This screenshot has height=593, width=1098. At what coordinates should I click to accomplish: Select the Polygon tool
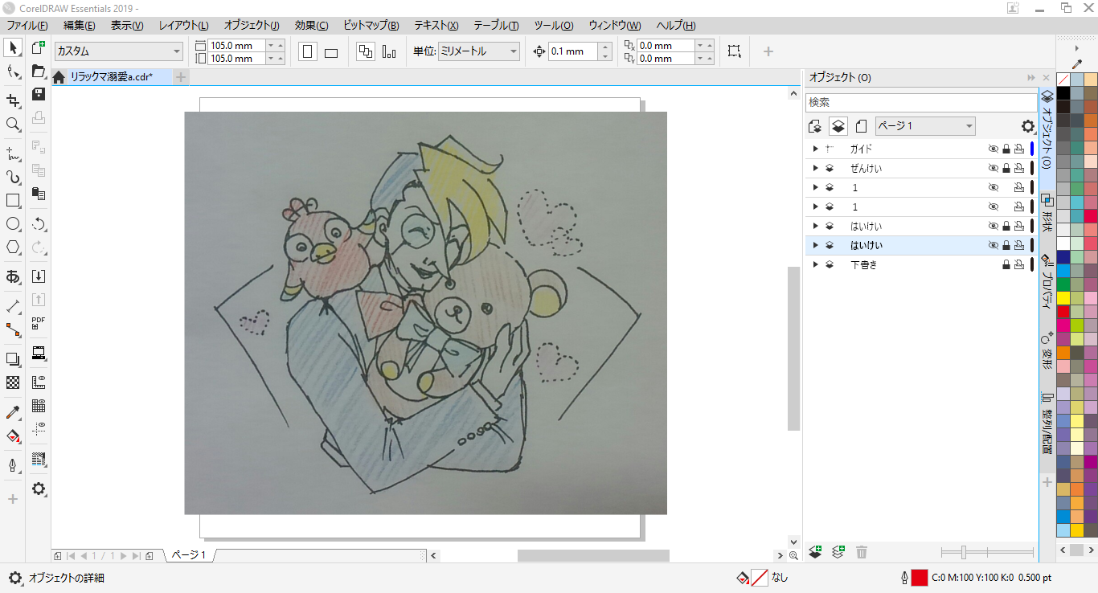[13, 247]
